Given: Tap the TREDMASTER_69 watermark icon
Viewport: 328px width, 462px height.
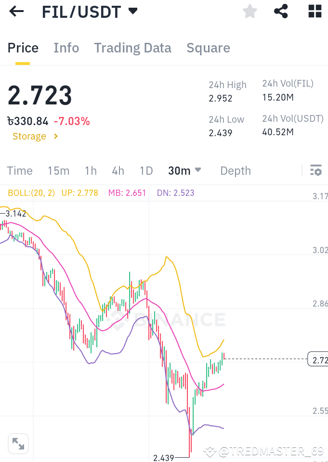Looking at the screenshot, I should [x=209, y=451].
